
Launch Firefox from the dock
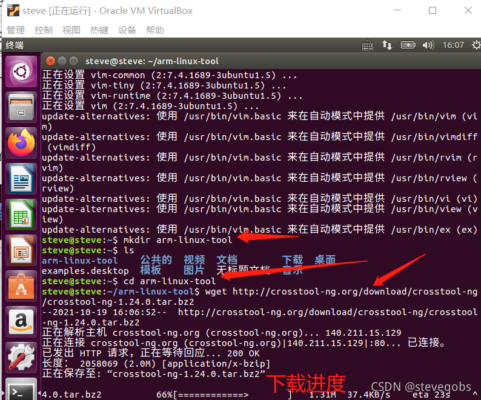[x=21, y=144]
